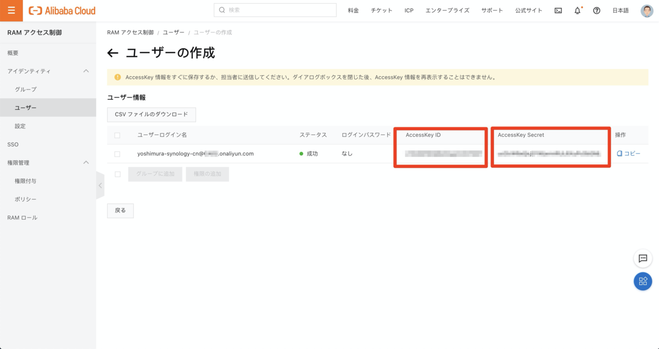Click the ステータス column header
Image resolution: width=659 pixels, height=349 pixels.
click(x=313, y=135)
